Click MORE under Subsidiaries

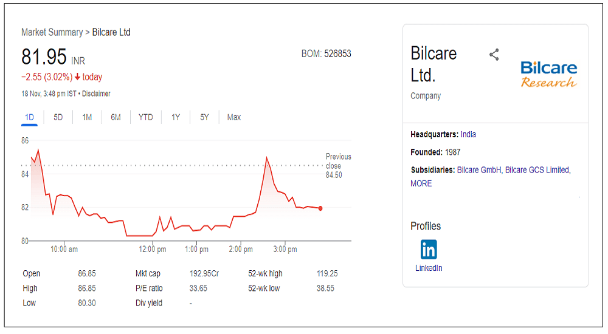pyautogui.click(x=421, y=183)
